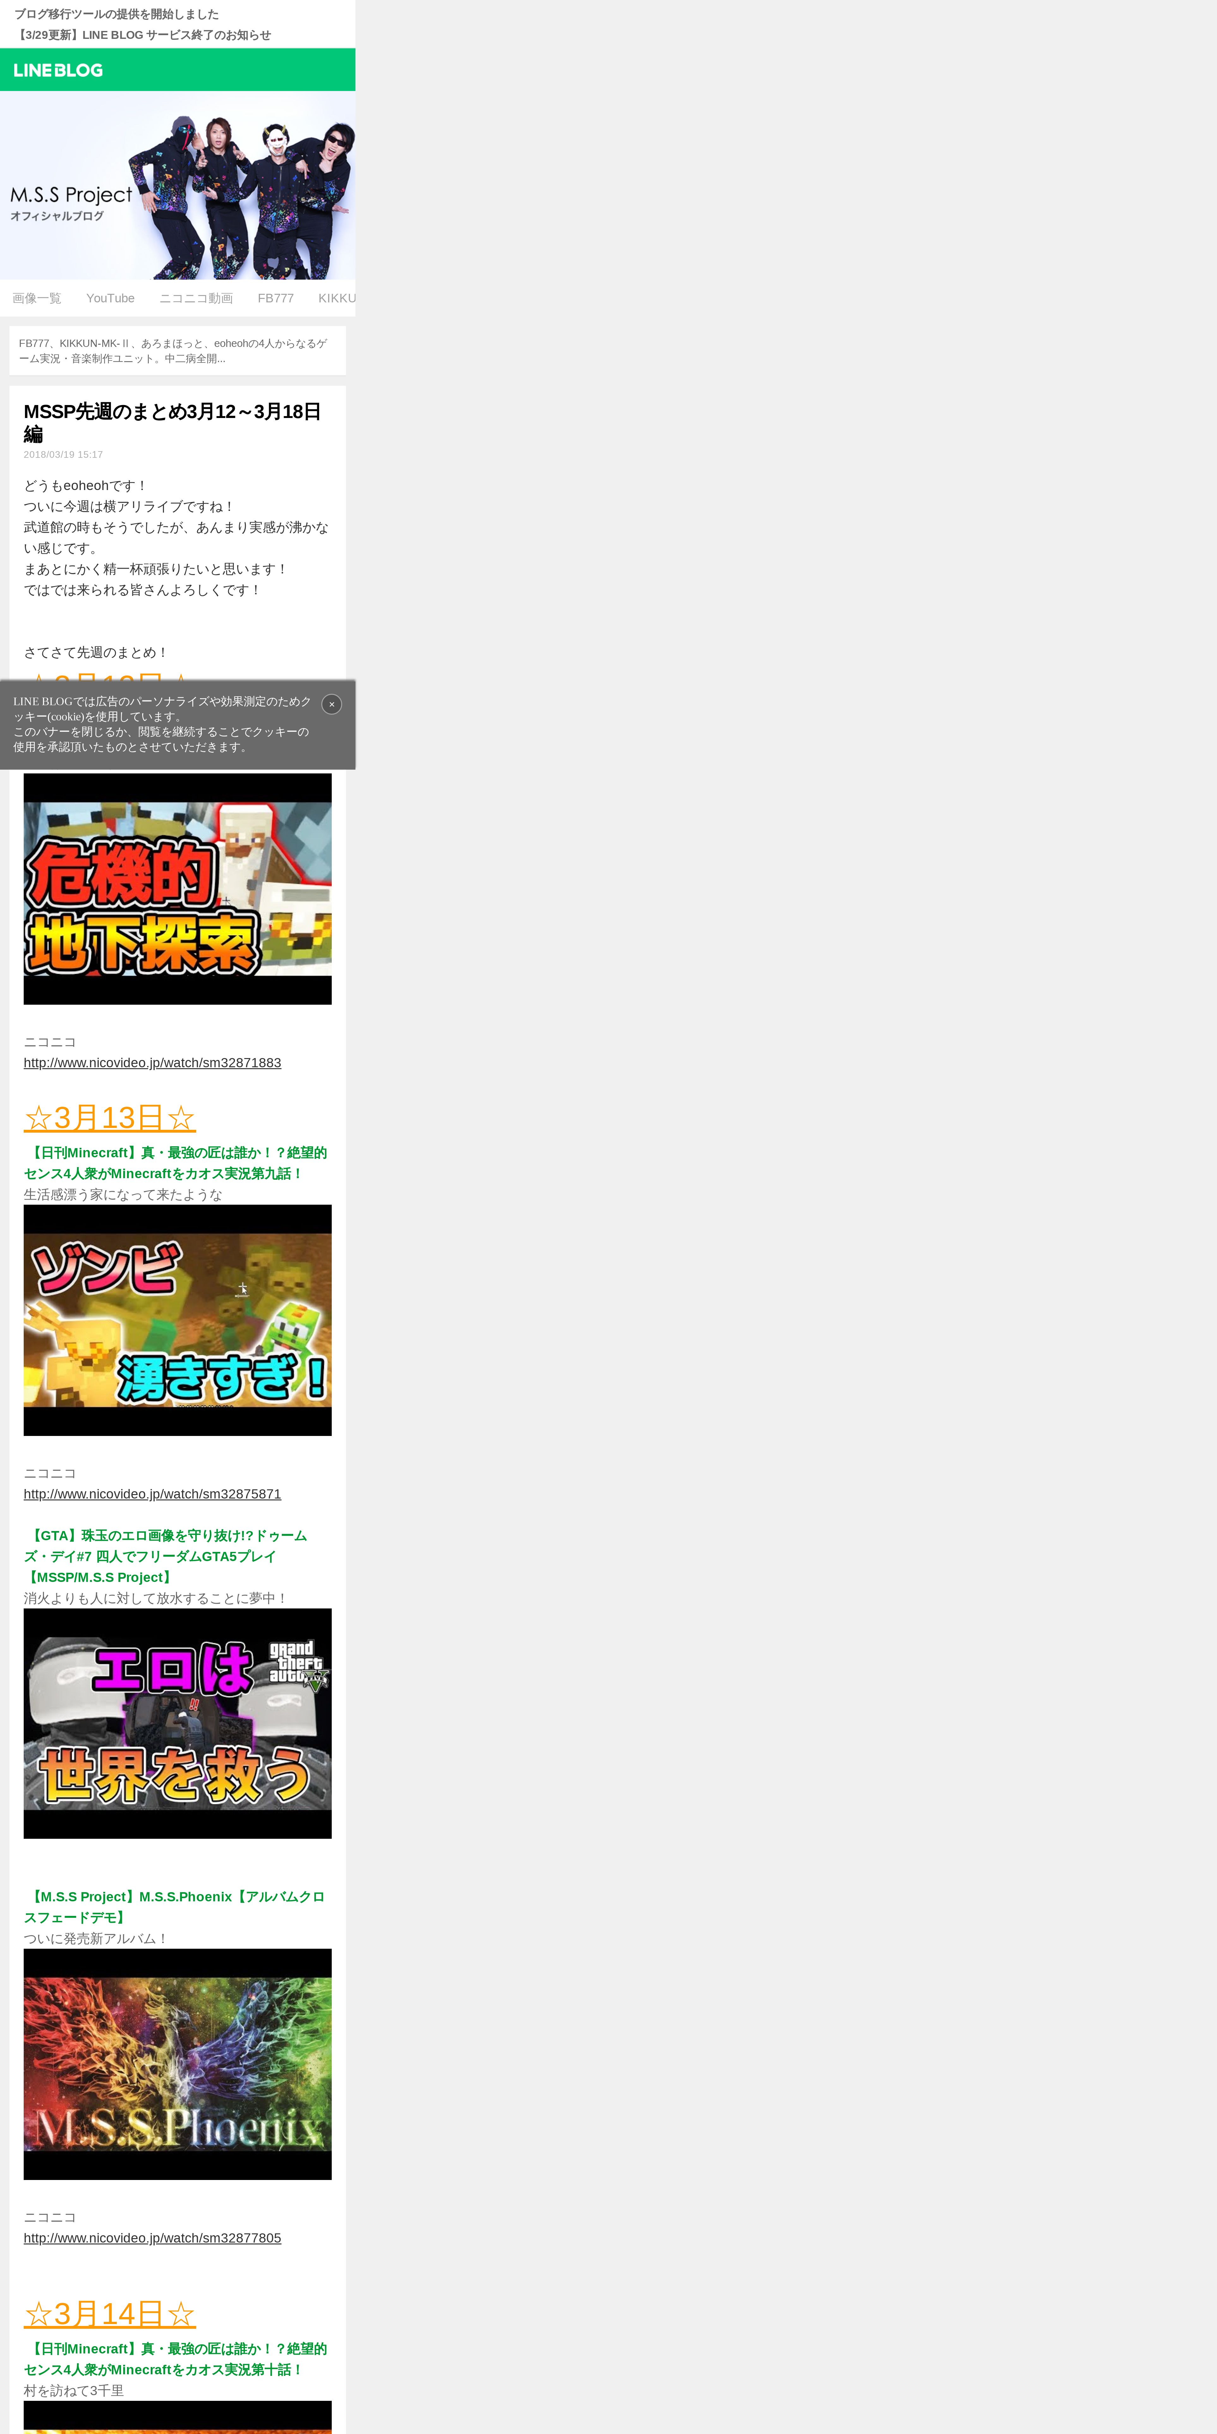Open the ゾンビ湧きすぎ video thumbnail
Viewport: 1217px width, 2434px height.
[178, 1320]
